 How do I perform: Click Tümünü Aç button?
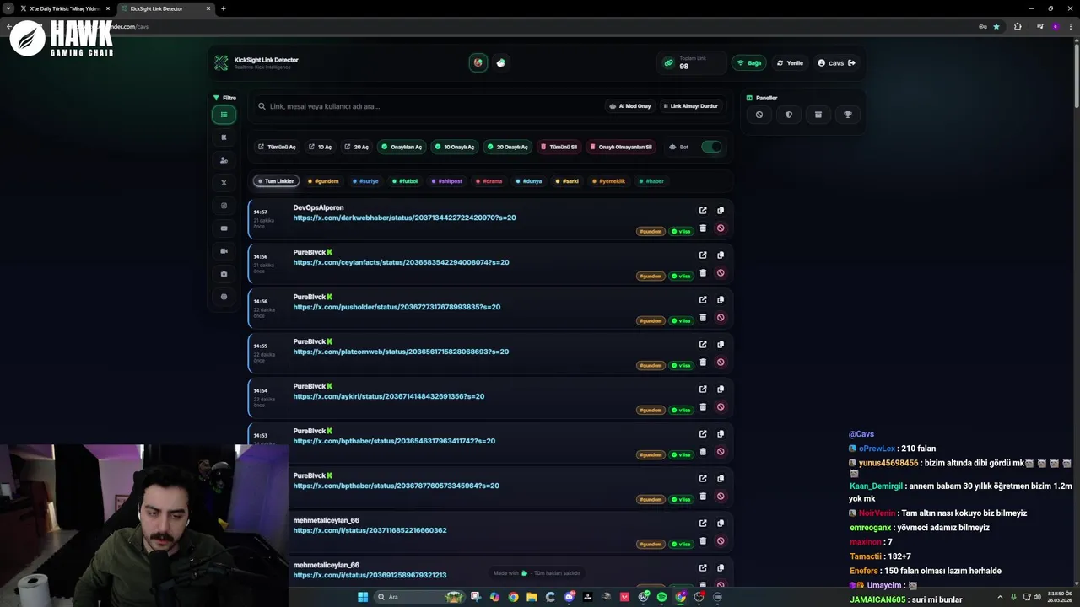pyautogui.click(x=277, y=147)
